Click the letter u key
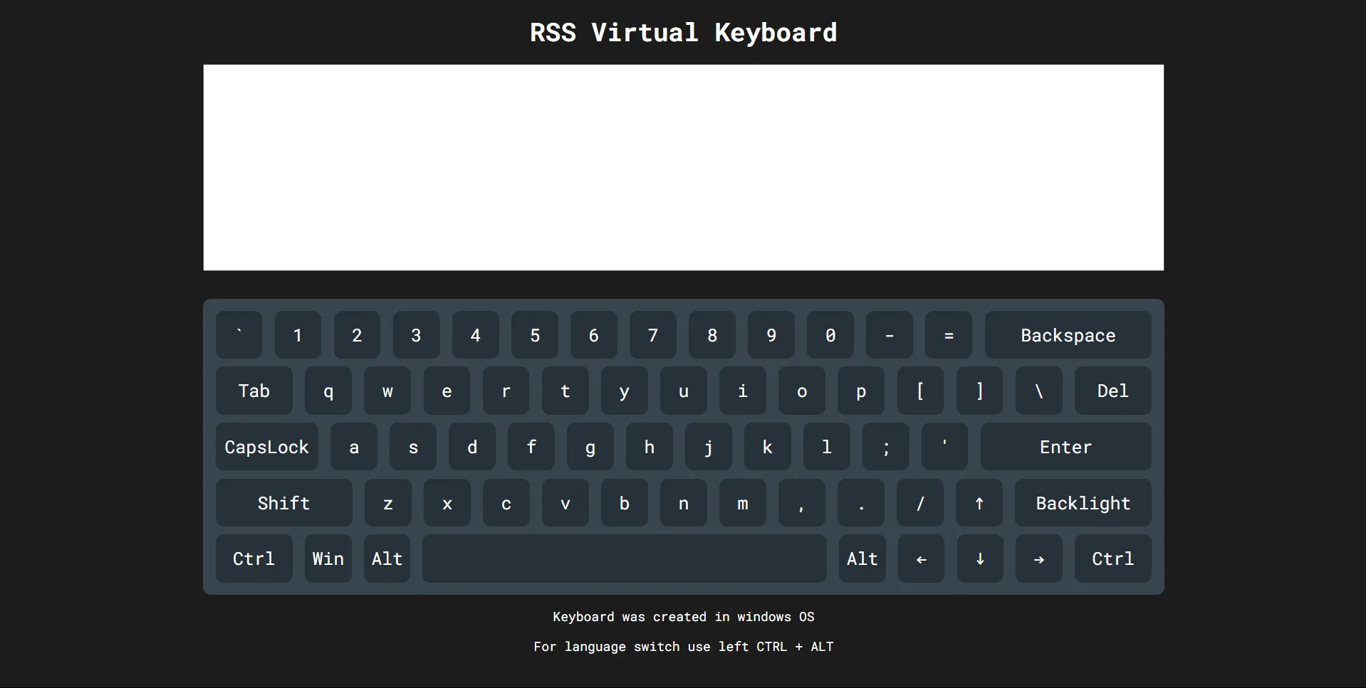The width and height of the screenshot is (1366, 688). pos(684,391)
